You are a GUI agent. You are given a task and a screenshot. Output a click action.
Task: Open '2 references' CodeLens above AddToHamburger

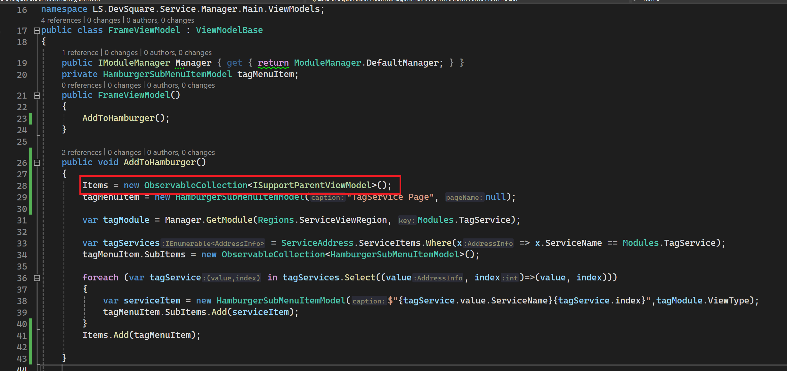(x=81, y=152)
